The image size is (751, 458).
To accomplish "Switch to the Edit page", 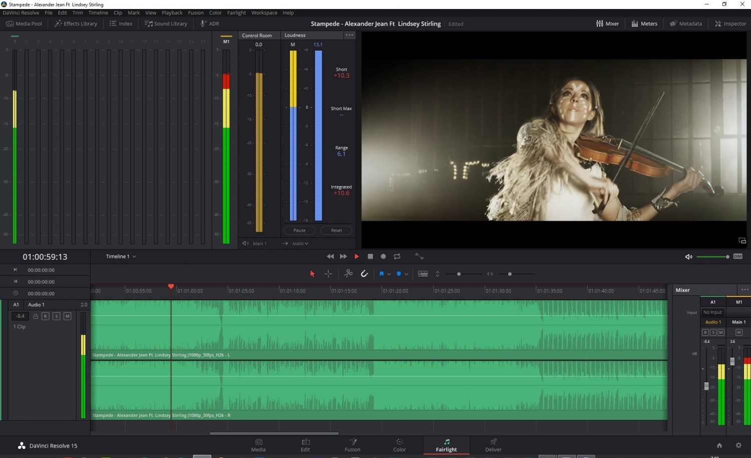I will 305,445.
